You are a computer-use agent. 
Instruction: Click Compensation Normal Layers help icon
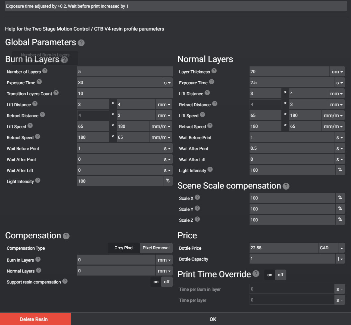(38, 270)
